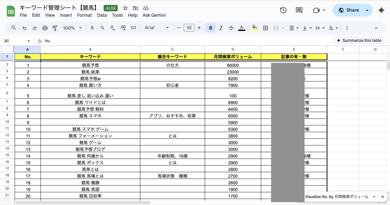Click Summarize this table button
The height and width of the screenshot is (205, 390).
coord(359,40)
